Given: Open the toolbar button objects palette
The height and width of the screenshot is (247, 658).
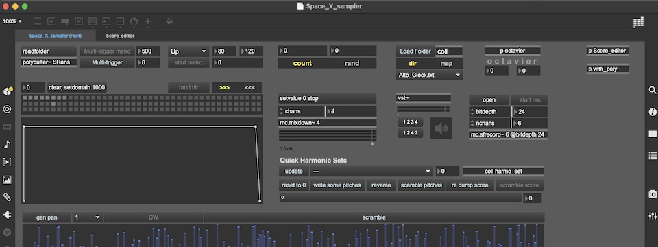Looking at the screenshot, I should pyautogui.click(x=93, y=21).
